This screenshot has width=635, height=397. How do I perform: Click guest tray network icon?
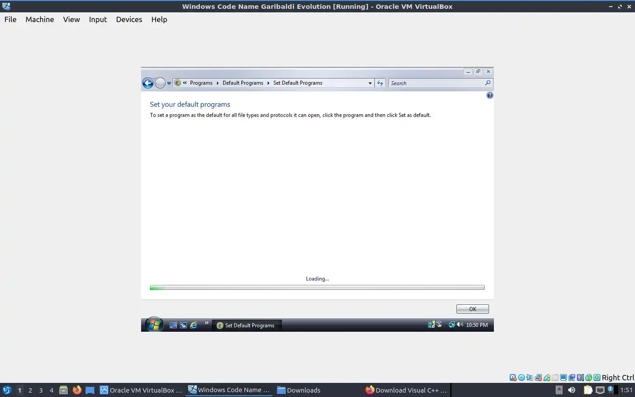[452, 325]
